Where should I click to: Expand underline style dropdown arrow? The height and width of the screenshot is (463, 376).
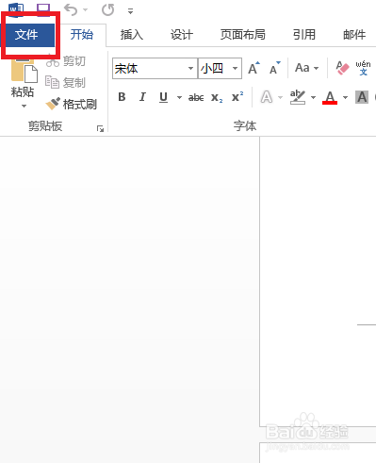click(x=179, y=97)
